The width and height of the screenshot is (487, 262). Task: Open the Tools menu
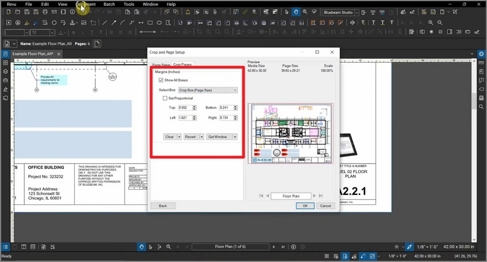[x=128, y=4]
